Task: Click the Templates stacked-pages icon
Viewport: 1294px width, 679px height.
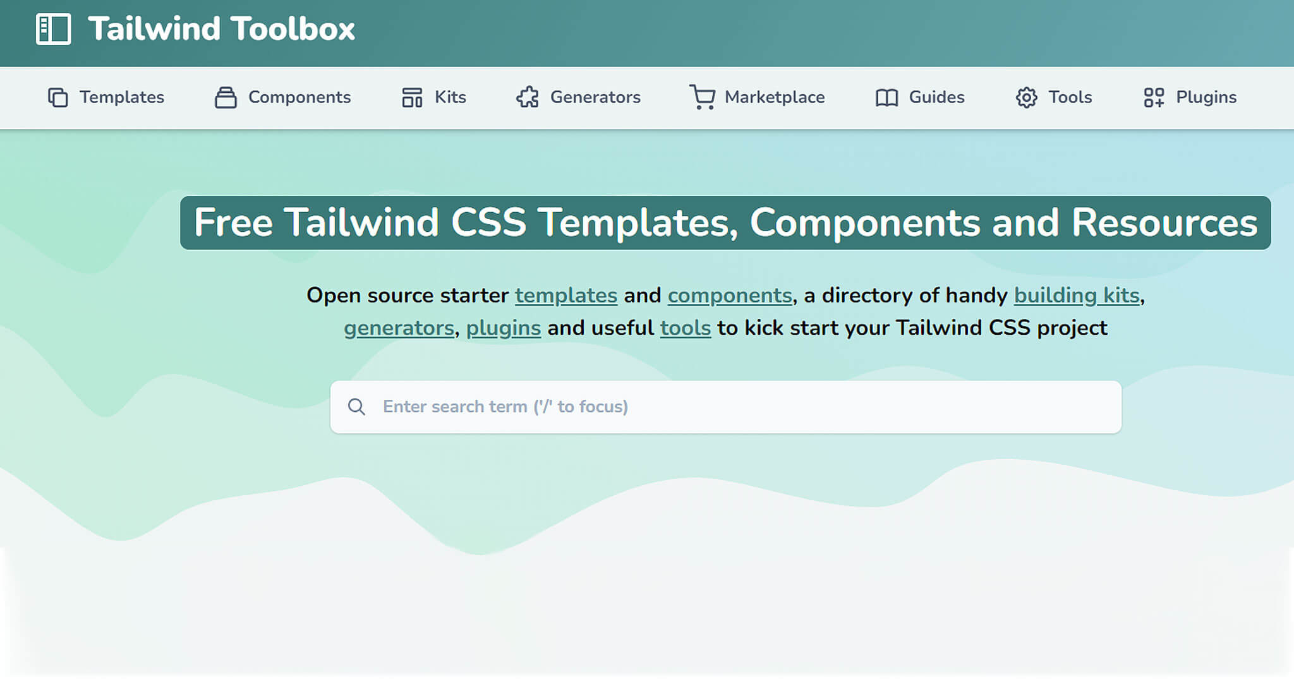Action: click(58, 97)
